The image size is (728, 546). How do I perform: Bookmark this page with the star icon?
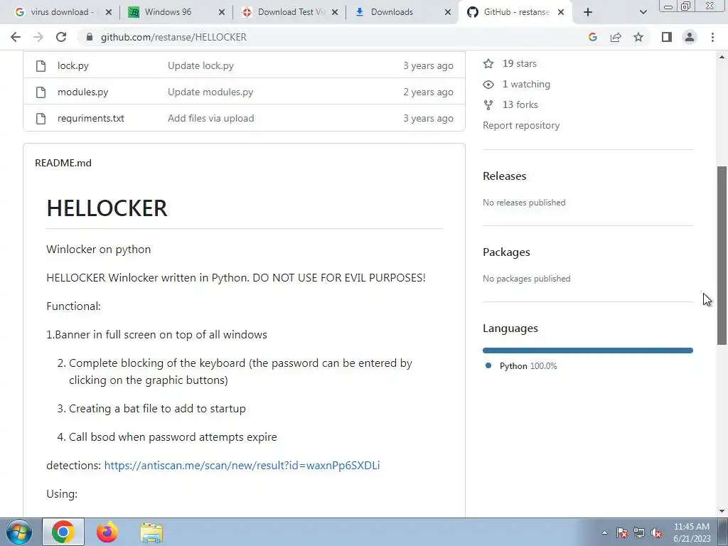638,37
